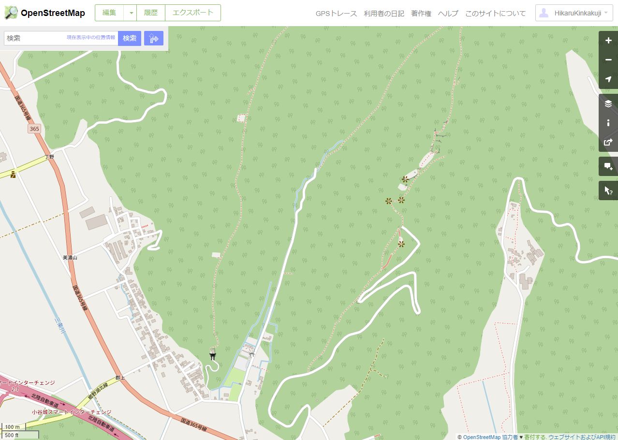Open HikaruKinkakuji user menu
Screen dimensions: 618x440
click(574, 13)
